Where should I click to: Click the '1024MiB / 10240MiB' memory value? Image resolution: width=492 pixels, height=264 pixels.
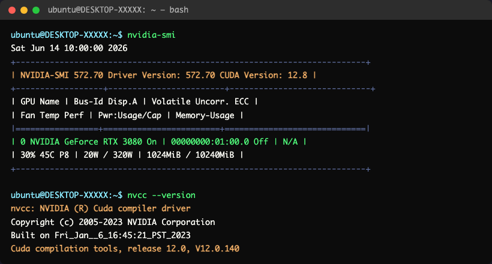(190, 155)
